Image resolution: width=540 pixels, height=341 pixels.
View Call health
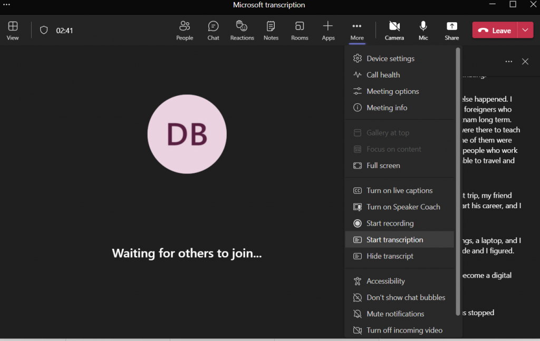[x=400, y=75]
